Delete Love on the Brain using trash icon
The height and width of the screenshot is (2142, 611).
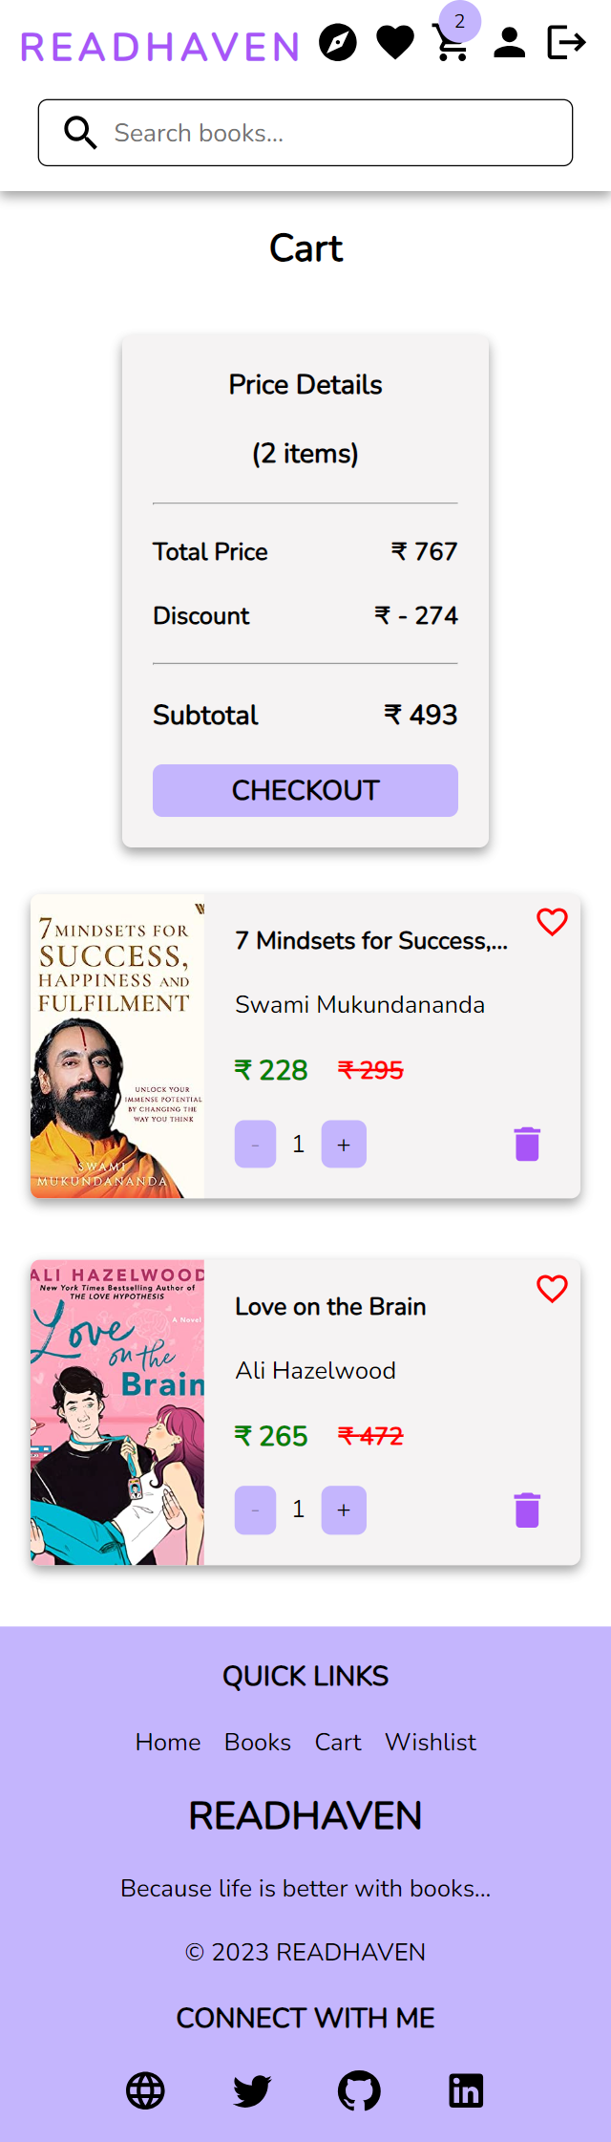526,1510
